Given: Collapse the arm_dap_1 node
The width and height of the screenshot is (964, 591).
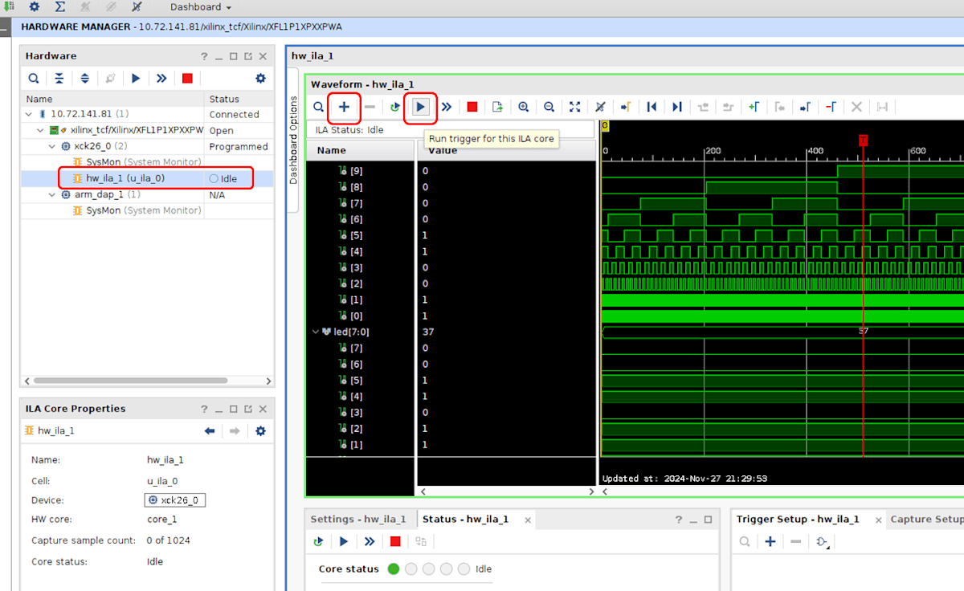Looking at the screenshot, I should 51,194.
